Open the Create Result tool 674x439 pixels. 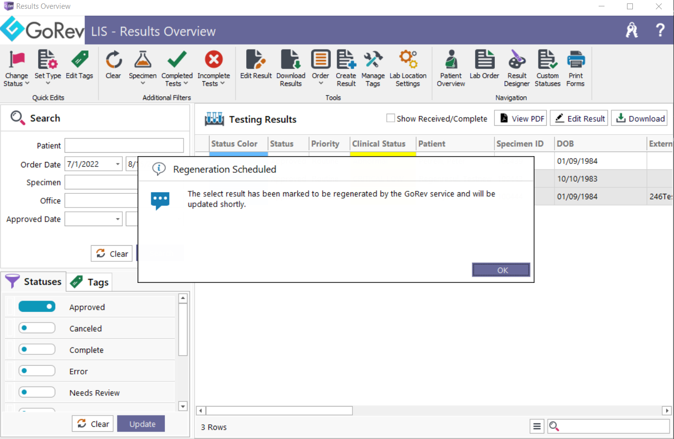tap(346, 69)
